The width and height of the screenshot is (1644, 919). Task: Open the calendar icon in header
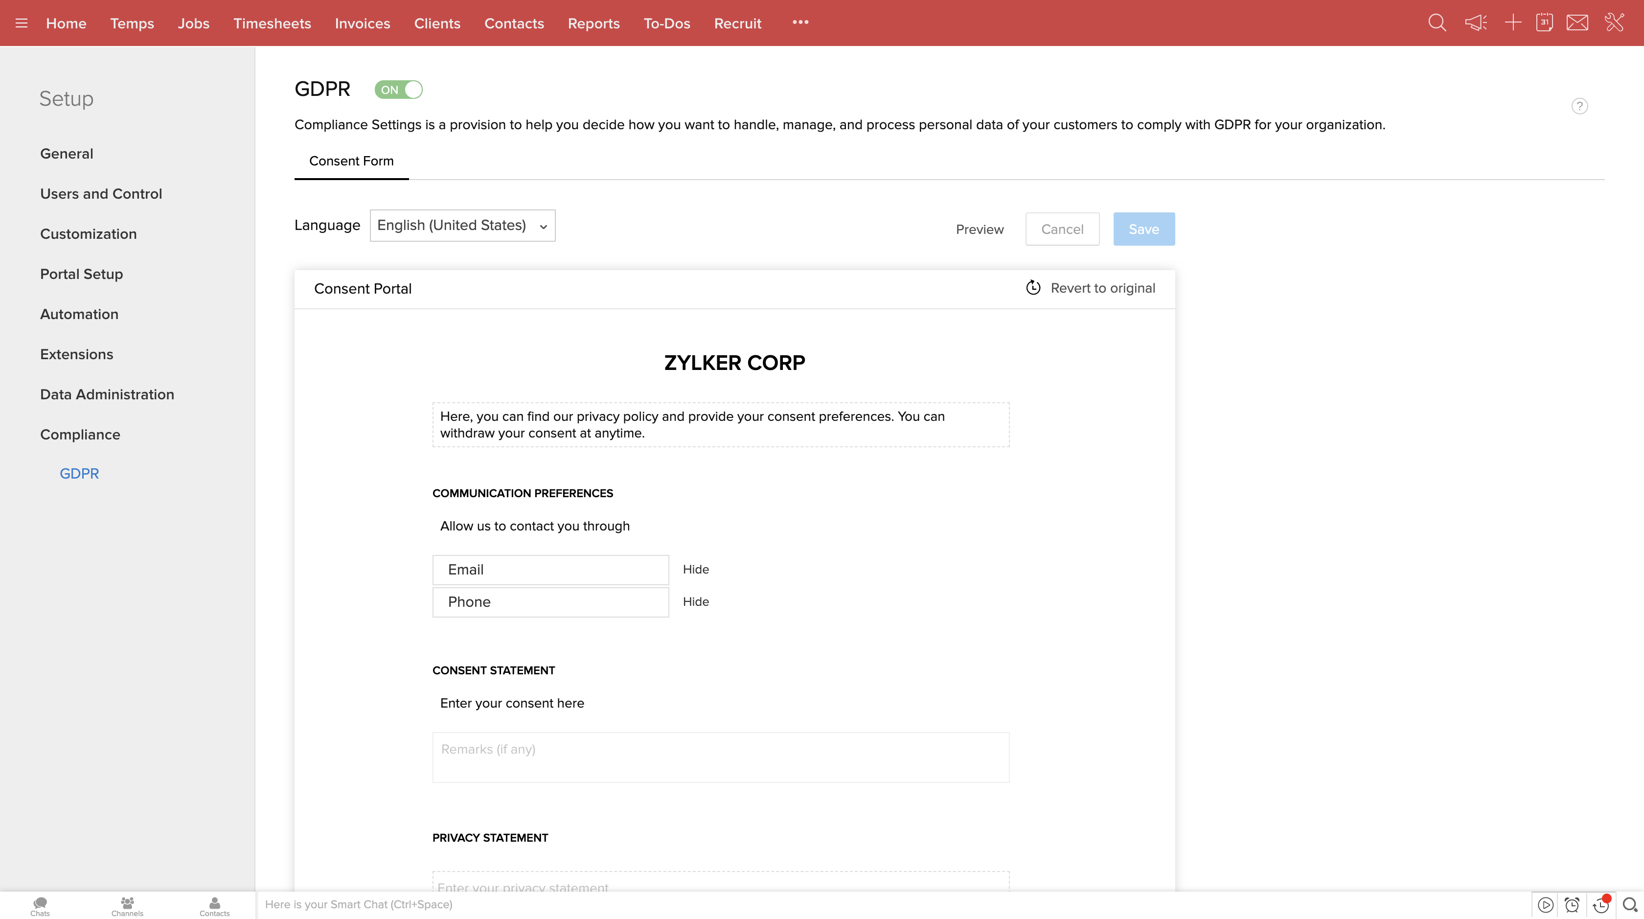(1545, 23)
